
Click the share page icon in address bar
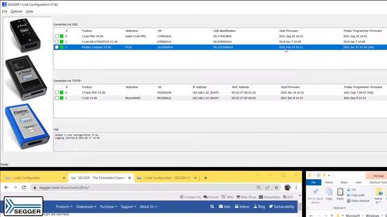point(267,187)
